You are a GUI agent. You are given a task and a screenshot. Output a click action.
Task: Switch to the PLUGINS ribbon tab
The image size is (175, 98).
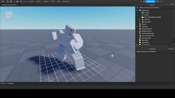66,2
